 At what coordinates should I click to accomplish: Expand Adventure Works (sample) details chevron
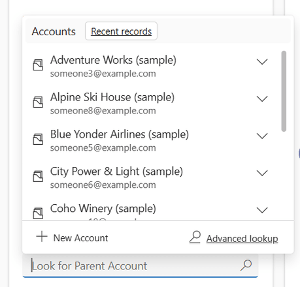coord(262,62)
